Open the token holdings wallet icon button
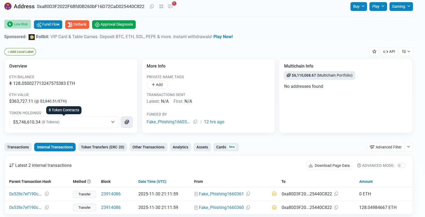This screenshot has width=425, height=217. tap(127, 122)
